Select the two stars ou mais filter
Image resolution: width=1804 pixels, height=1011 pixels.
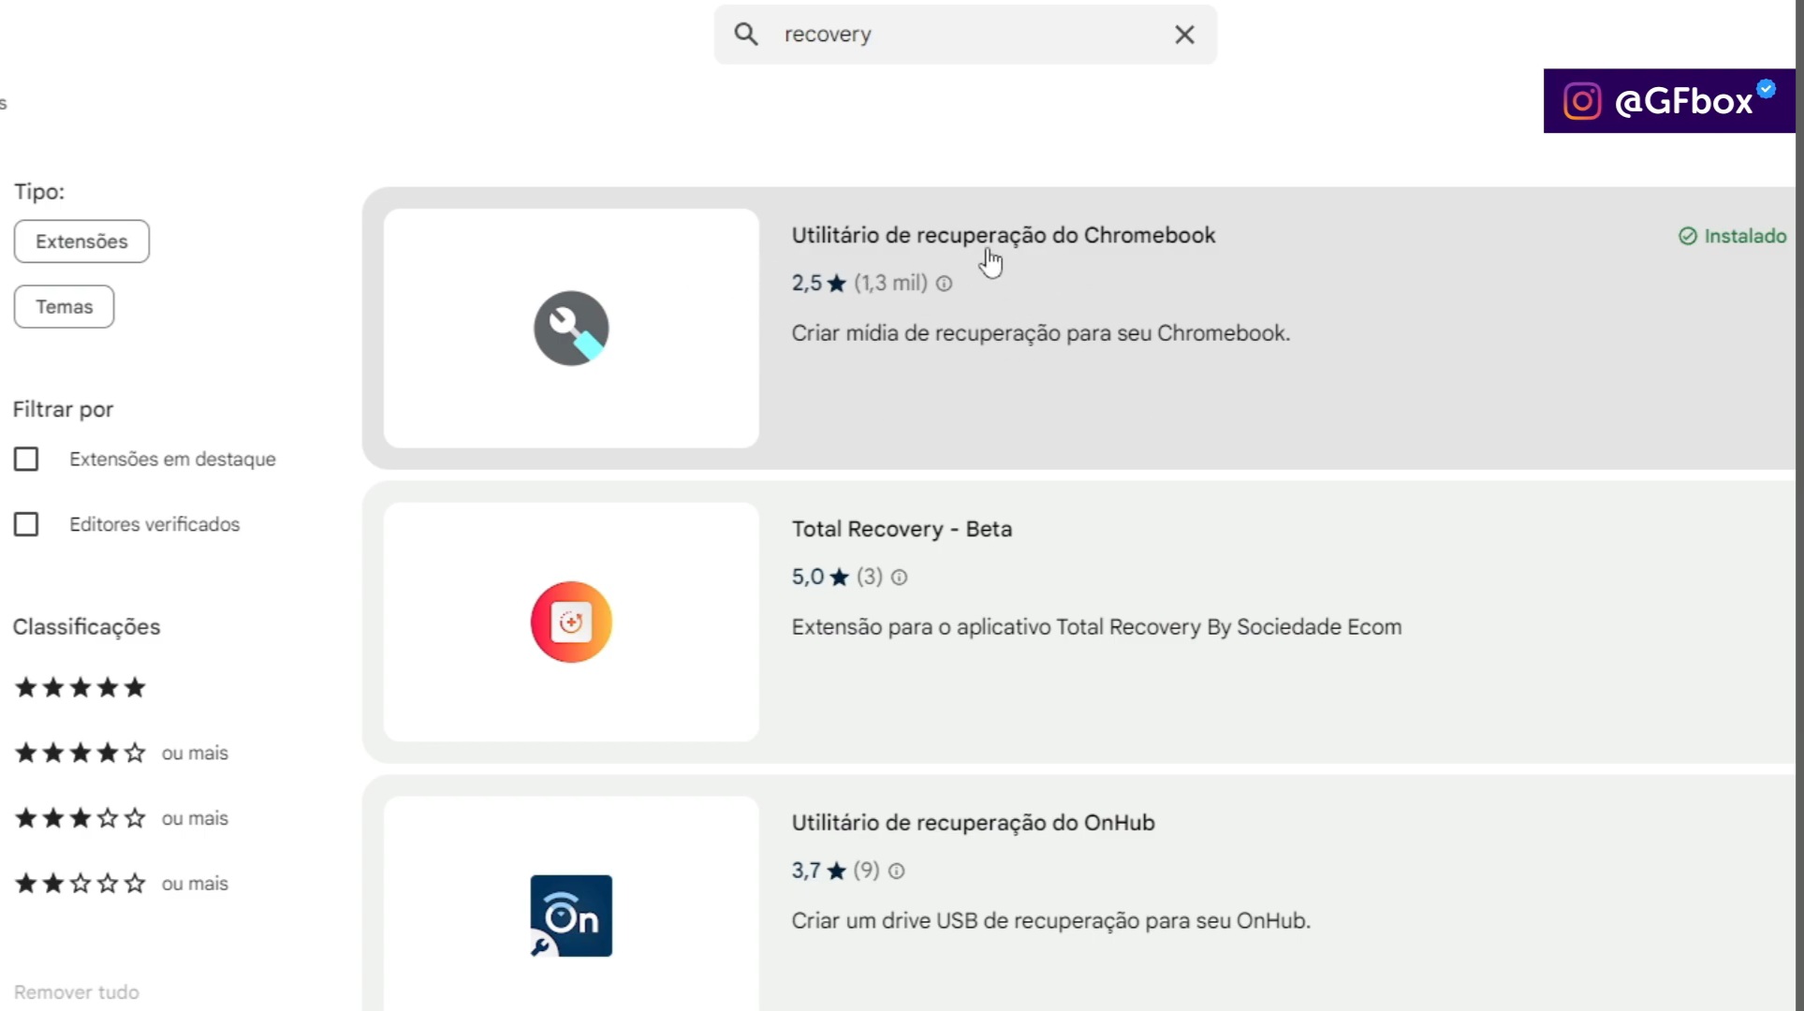(x=80, y=883)
